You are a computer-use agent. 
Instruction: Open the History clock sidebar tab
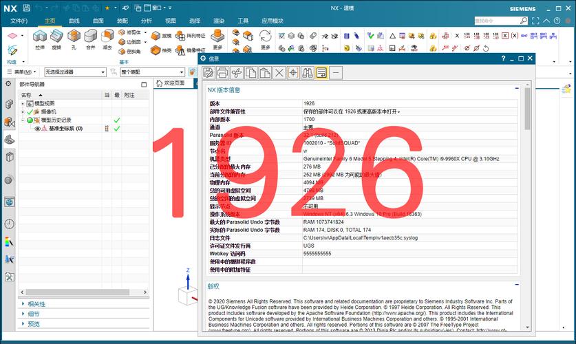pos(10,224)
